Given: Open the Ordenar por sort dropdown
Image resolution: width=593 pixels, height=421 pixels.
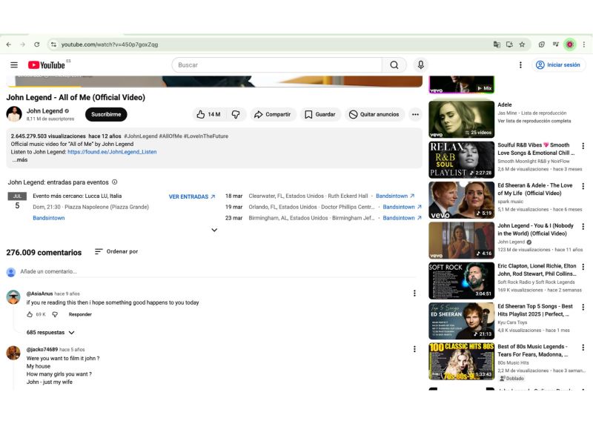Looking at the screenshot, I should [x=116, y=252].
